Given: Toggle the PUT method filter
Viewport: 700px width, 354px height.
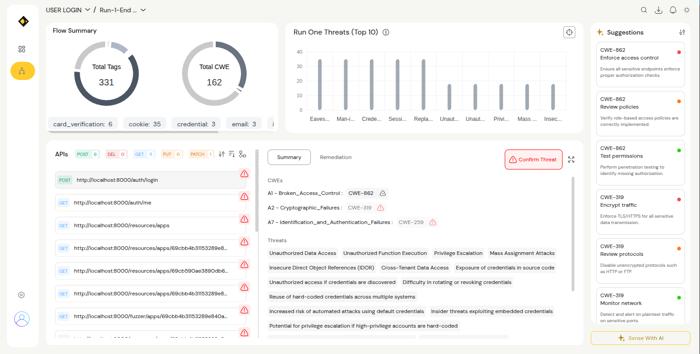Looking at the screenshot, I should [x=172, y=154].
